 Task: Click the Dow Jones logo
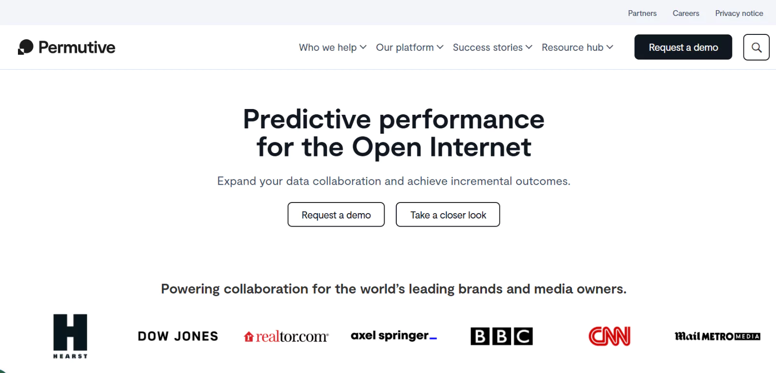point(178,336)
